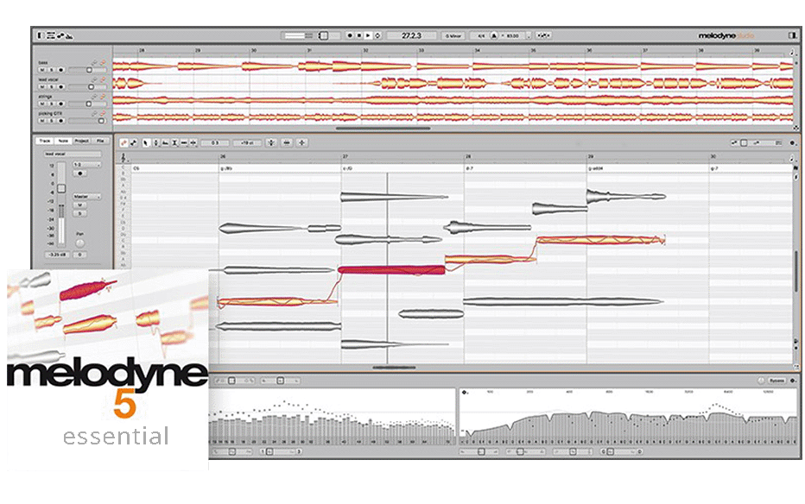Mute the bass track
Screen dimensions: 805x504
pos(41,70)
